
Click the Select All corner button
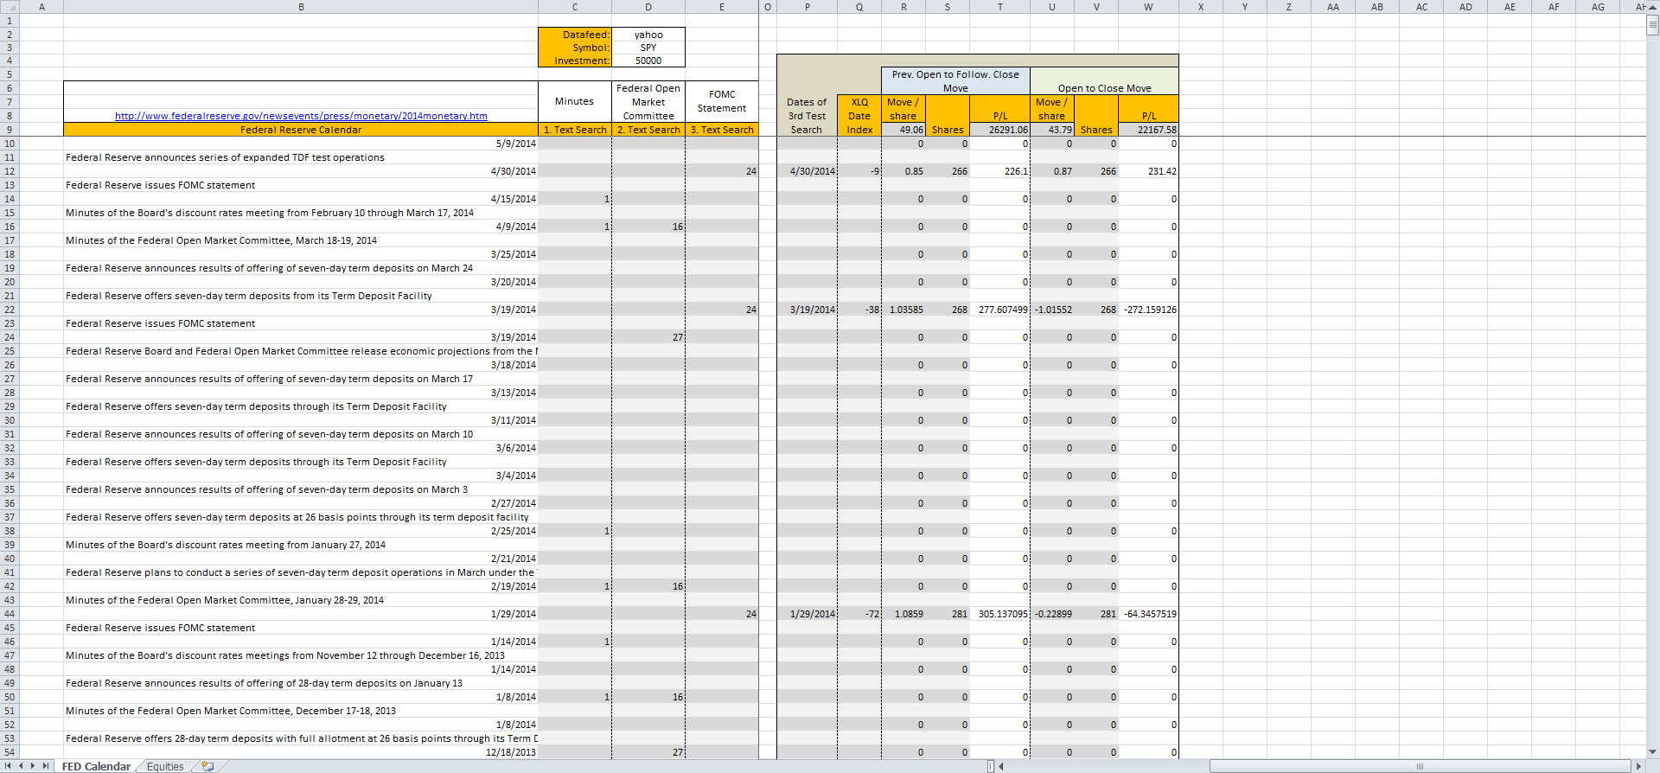(10, 7)
